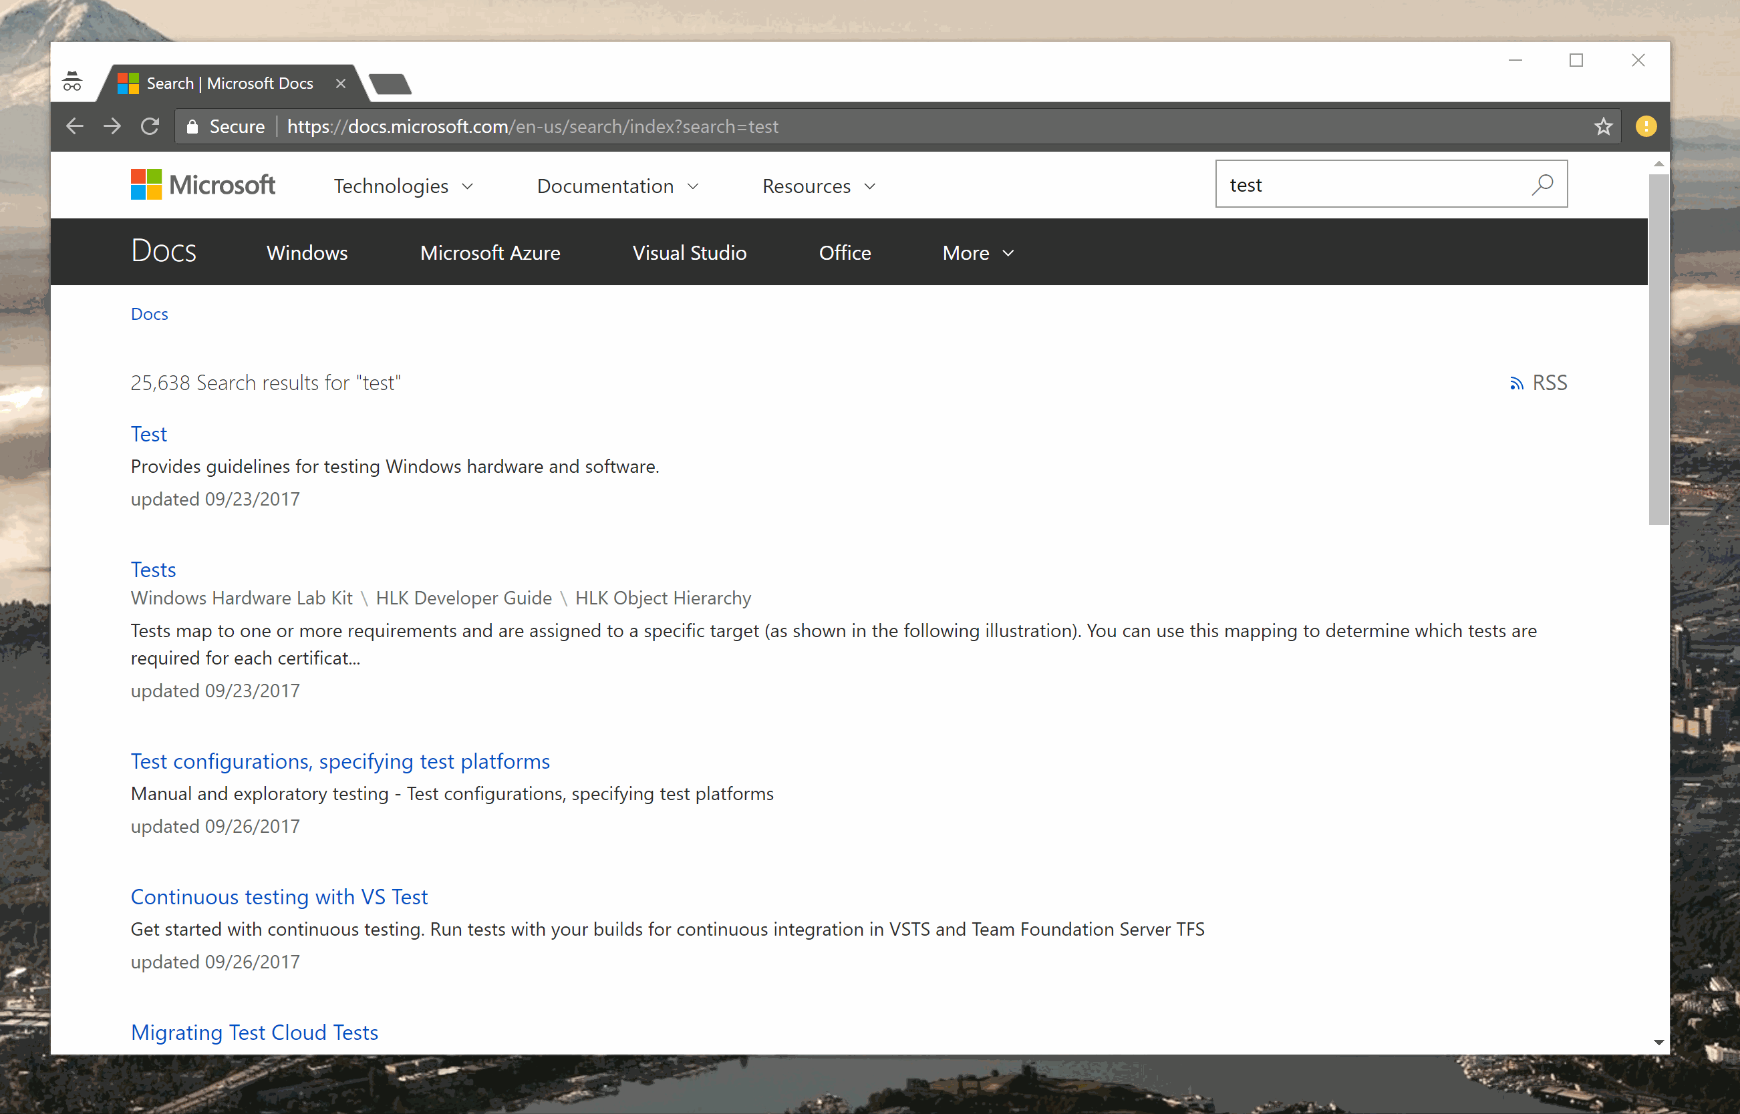Subscribe via the RSS icon
1740x1114 pixels.
click(x=1517, y=383)
